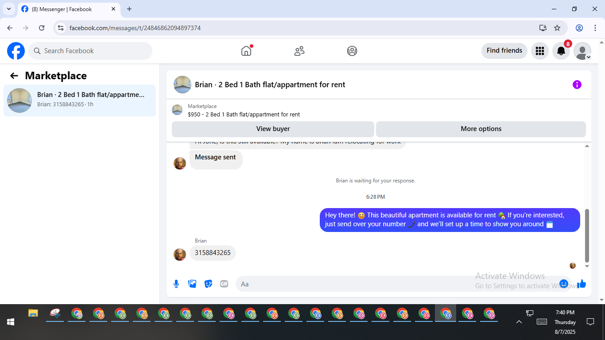
Task: Expand the Chrome tab search dropdown
Action: [9, 9]
